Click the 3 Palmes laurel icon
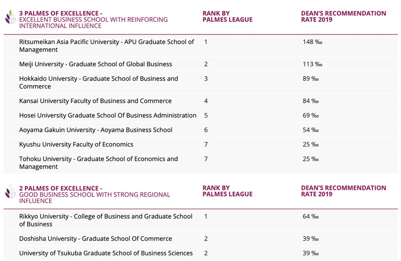401x261 pixels. tap(10, 18)
